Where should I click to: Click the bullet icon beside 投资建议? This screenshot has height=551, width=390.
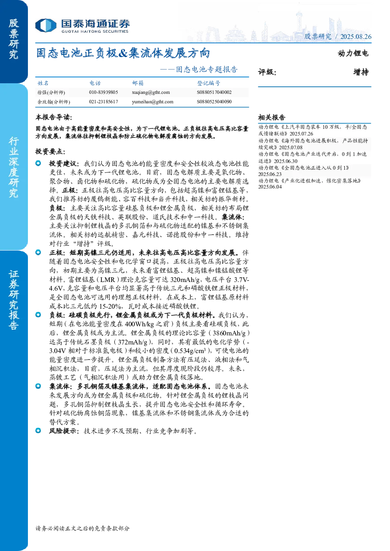38,163
